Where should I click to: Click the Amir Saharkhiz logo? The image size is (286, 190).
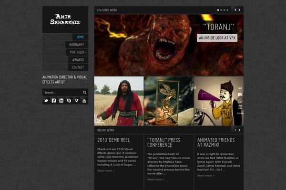click(65, 19)
